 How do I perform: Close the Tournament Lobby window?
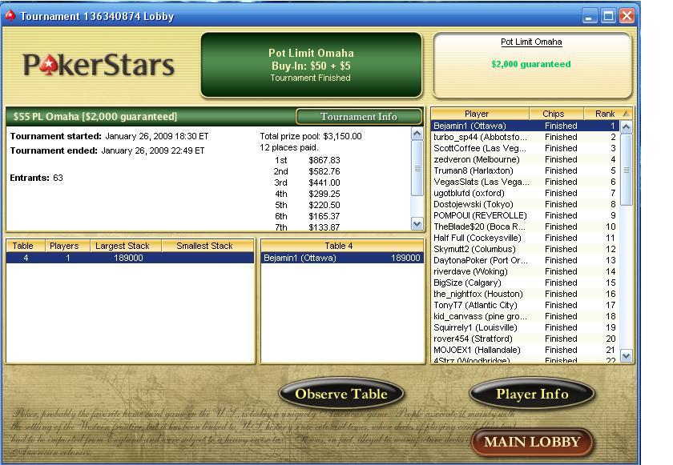click(x=627, y=16)
